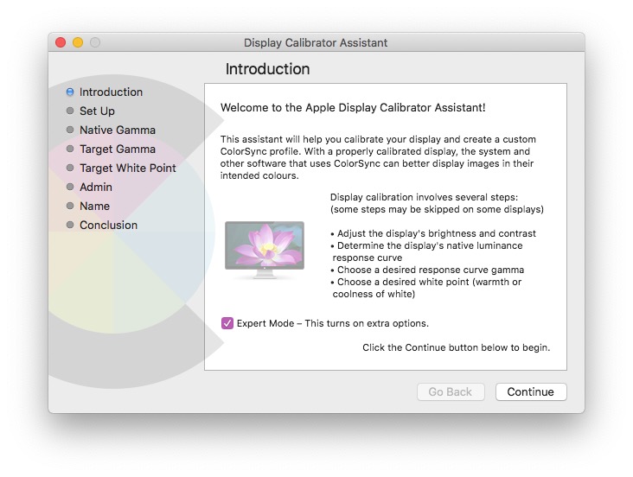Click the Continue button
Viewport: 633px width, 477px height.
pos(531,391)
